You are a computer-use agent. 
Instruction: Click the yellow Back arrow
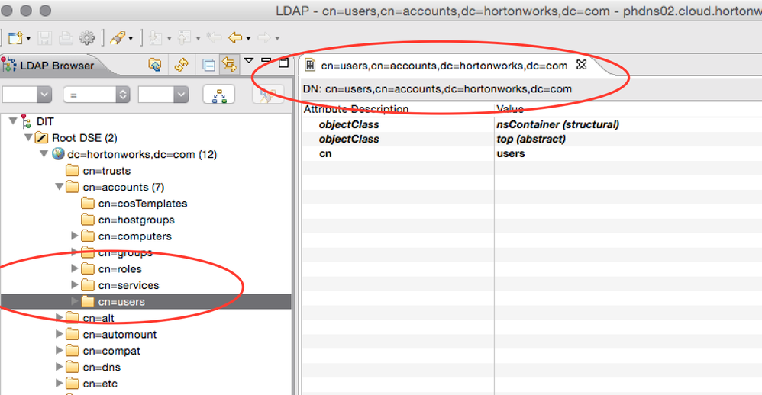[235, 38]
